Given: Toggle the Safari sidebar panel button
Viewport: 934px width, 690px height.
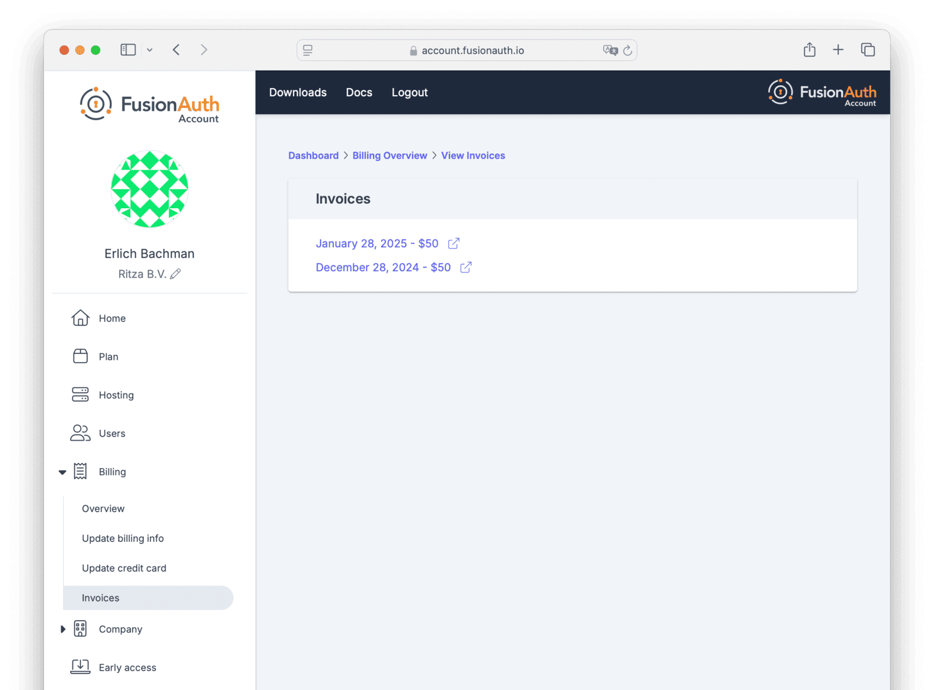Looking at the screenshot, I should [x=128, y=50].
